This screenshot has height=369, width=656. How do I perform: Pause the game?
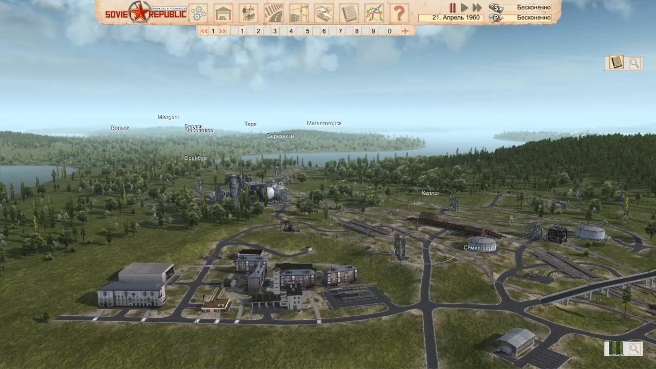[x=453, y=8]
